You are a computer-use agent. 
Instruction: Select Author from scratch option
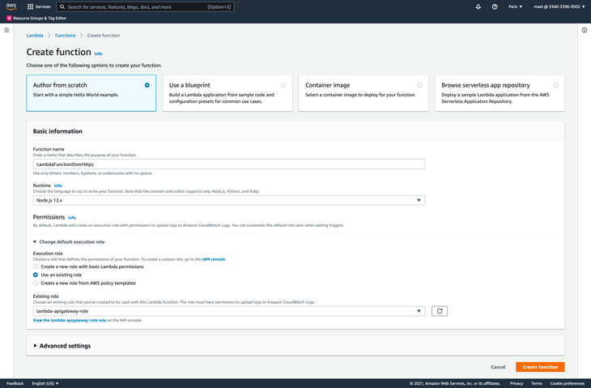coord(91,93)
